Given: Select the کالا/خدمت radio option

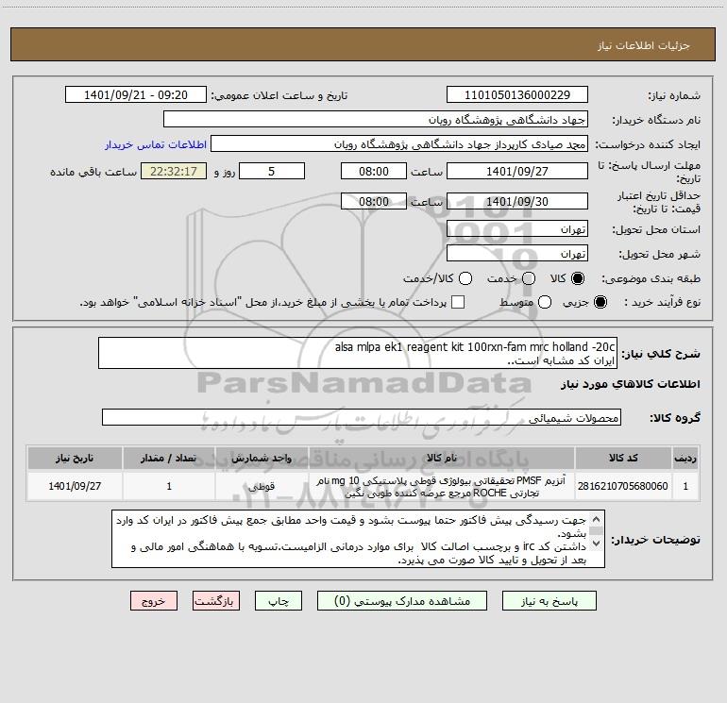Looking at the screenshot, I should point(465,278).
